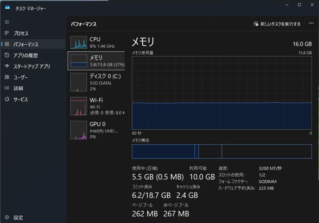Select the Wi-Fi performance card
The height and width of the screenshot is (223, 319).
[97, 106]
